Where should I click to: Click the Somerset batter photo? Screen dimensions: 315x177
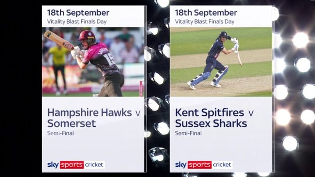click(x=93, y=62)
